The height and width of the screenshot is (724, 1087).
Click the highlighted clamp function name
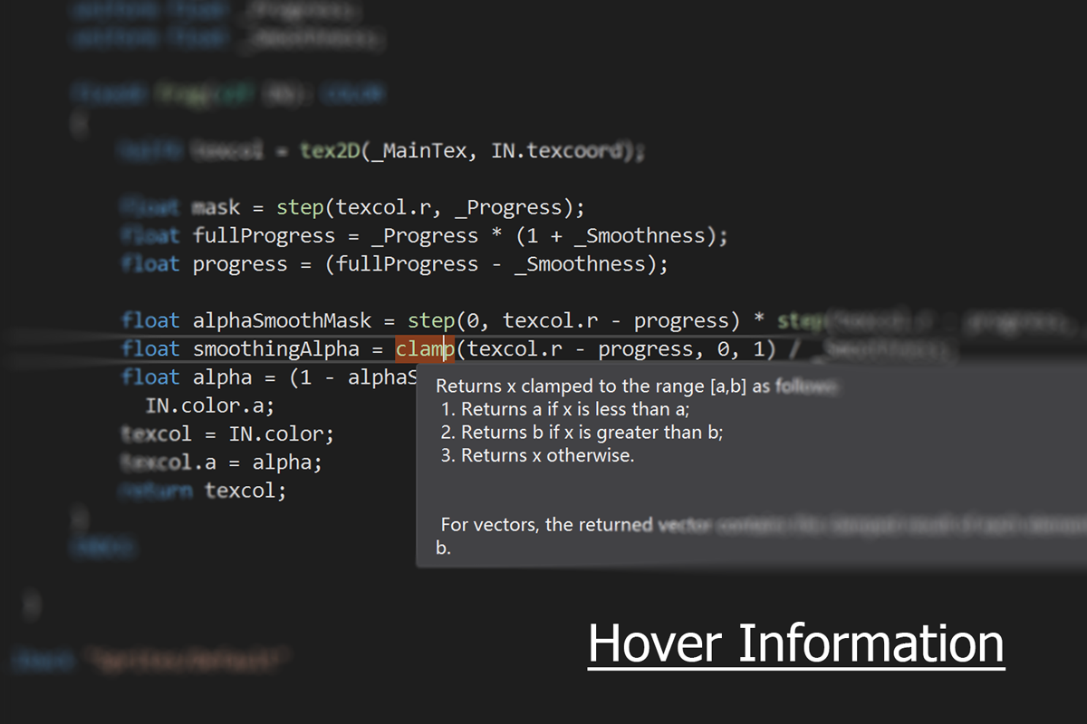(425, 348)
